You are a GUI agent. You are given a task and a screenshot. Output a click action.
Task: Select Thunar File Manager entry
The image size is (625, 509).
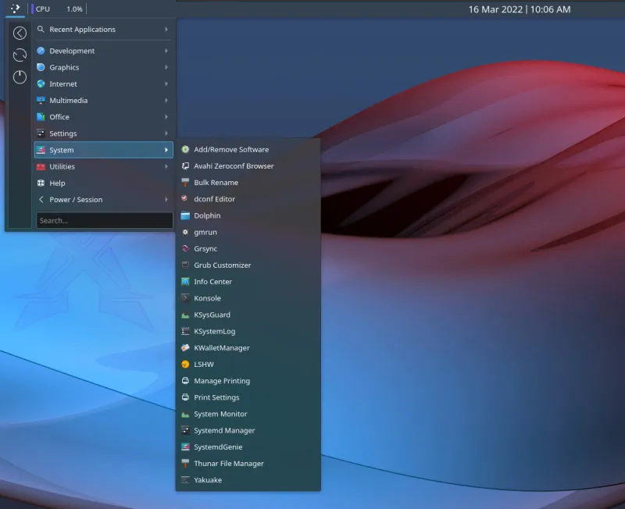[x=228, y=464]
